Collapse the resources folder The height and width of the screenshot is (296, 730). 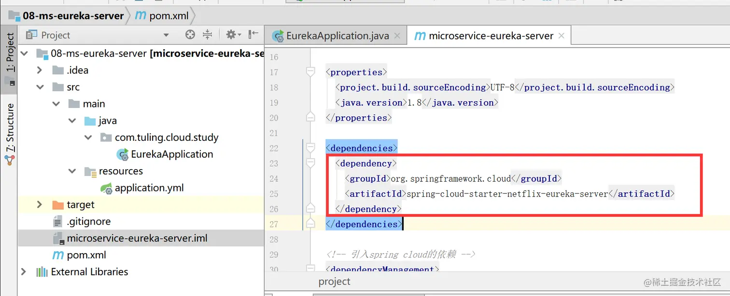click(x=72, y=171)
